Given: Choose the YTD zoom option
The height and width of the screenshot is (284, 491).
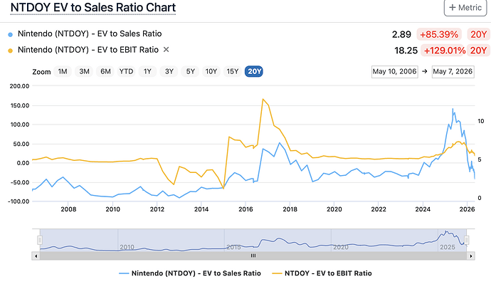Looking at the screenshot, I should tap(126, 71).
